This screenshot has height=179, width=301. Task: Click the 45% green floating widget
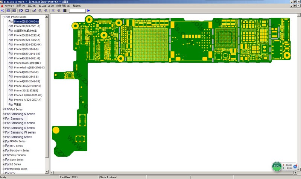pyautogui.click(x=277, y=166)
